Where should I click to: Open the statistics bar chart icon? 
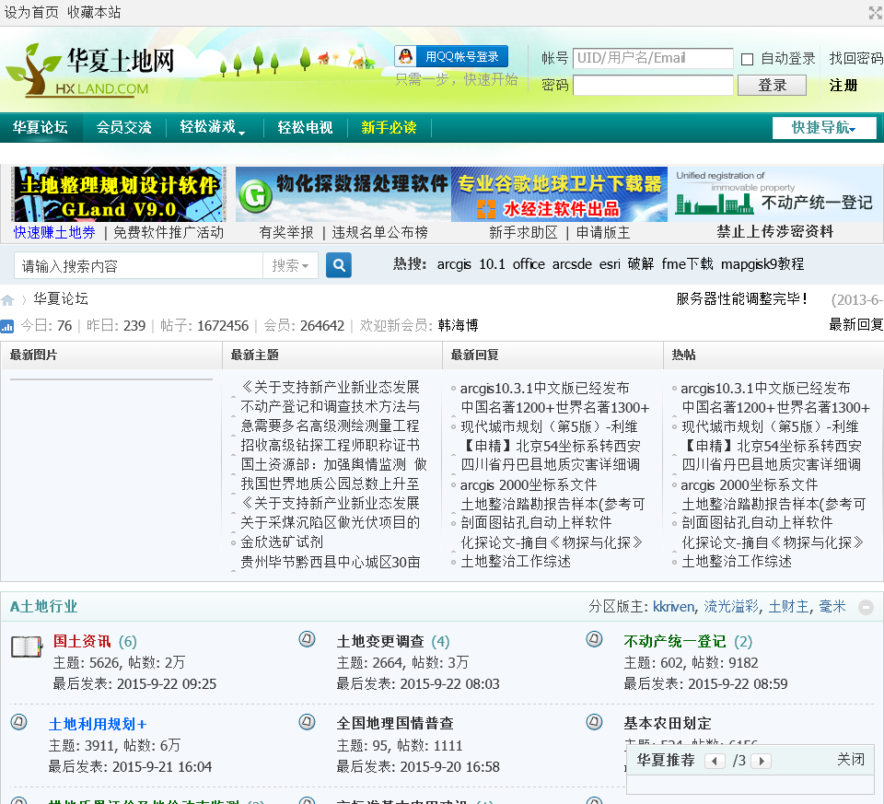(x=7, y=326)
